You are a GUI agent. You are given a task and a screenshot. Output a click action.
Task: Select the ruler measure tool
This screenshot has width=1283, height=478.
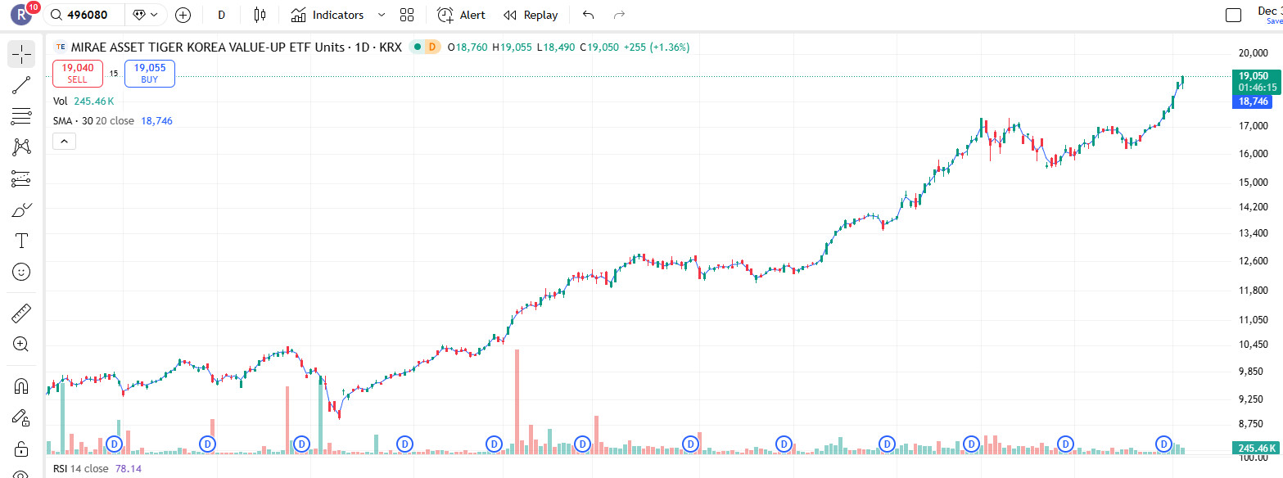[x=21, y=313]
